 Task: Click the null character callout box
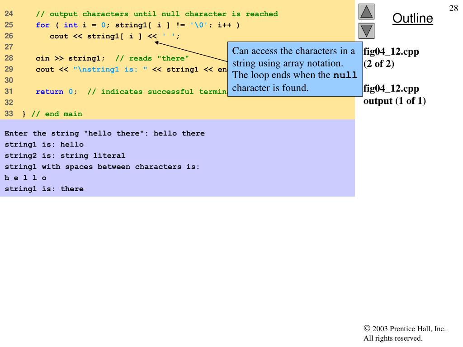[x=295, y=69]
